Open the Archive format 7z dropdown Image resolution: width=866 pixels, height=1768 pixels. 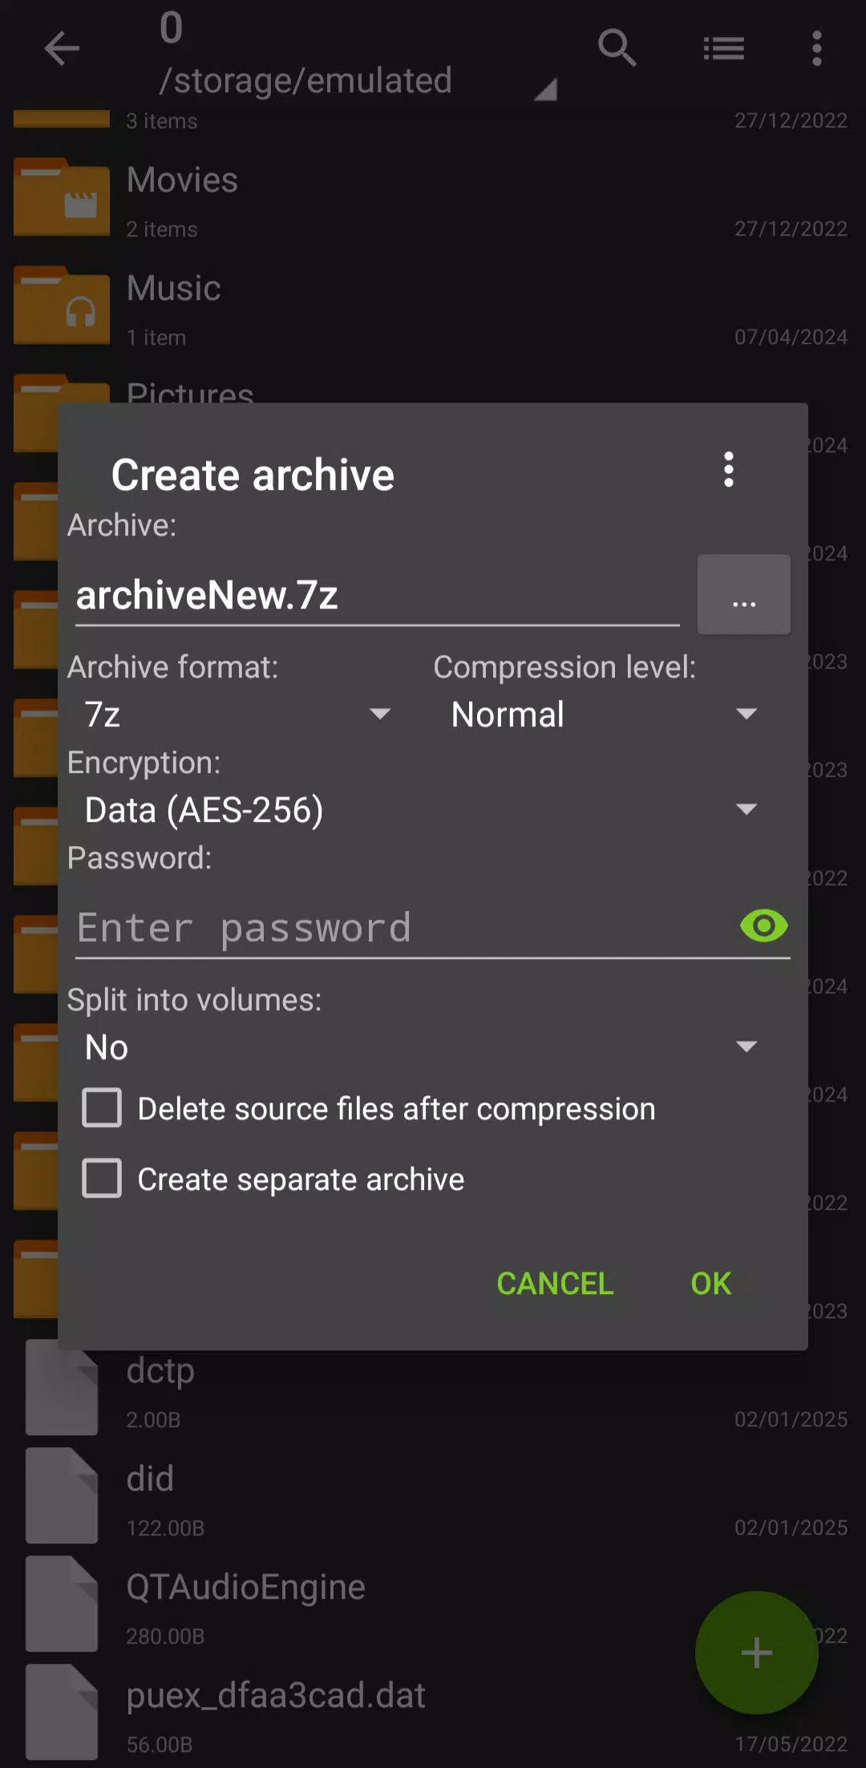(237, 714)
